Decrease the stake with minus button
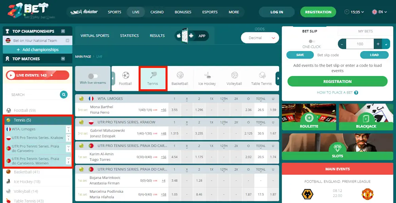 click(x=342, y=44)
